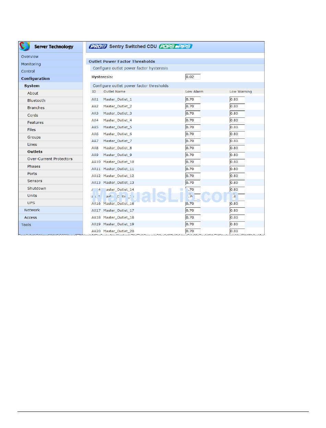Go to the Control menu
The width and height of the screenshot is (326, 428).
[x=28, y=71]
